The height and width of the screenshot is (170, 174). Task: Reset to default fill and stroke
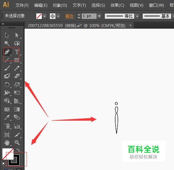pyautogui.click(x=4, y=164)
